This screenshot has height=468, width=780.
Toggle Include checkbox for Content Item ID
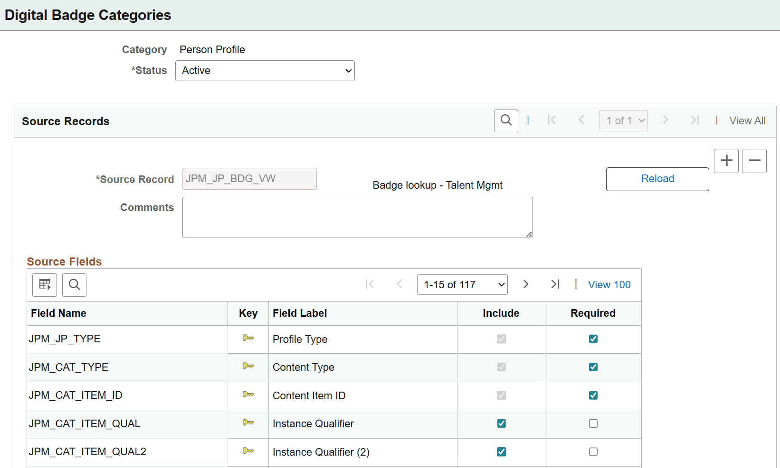pyautogui.click(x=501, y=395)
